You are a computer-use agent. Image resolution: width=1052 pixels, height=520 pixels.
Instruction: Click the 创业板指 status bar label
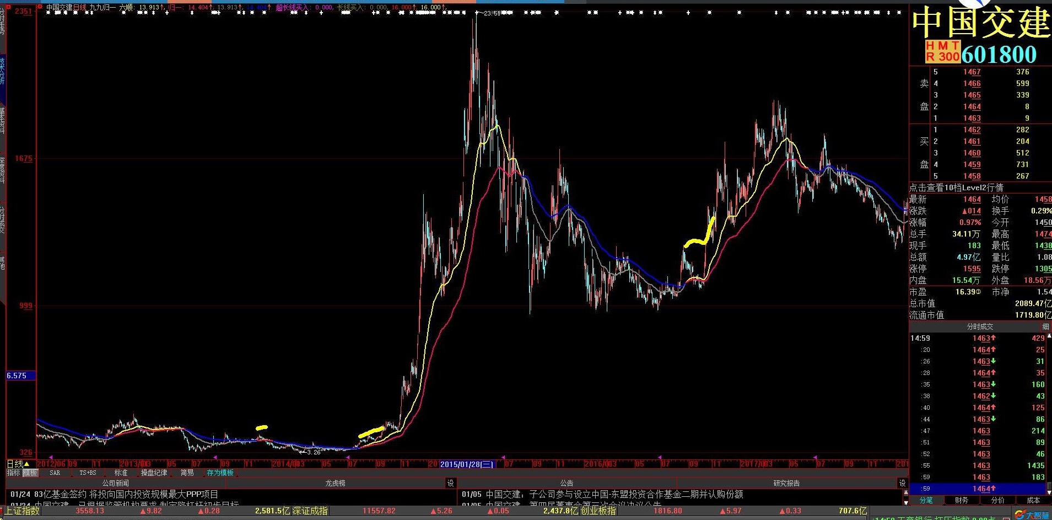coord(598,511)
